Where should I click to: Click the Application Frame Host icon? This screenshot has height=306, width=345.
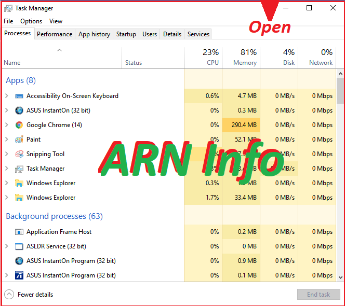(19, 232)
